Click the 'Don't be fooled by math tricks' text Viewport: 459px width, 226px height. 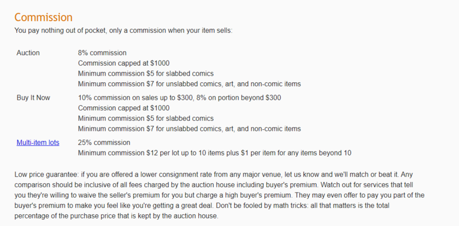tap(255, 205)
